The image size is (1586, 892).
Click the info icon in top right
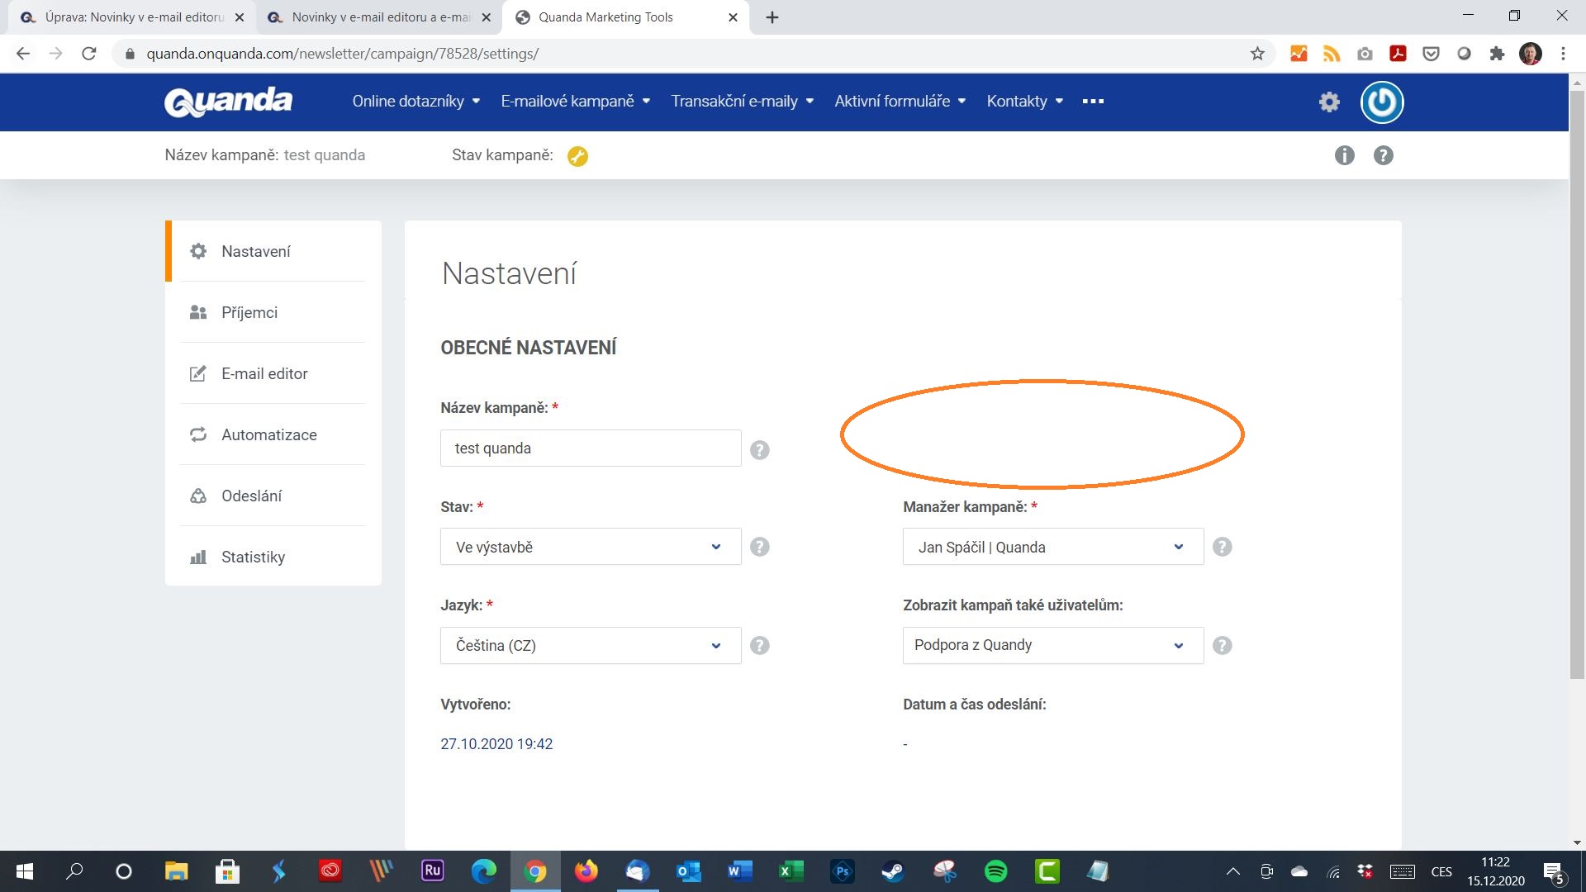1344,153
